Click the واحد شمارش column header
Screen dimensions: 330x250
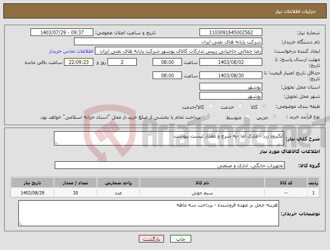(x=118, y=183)
